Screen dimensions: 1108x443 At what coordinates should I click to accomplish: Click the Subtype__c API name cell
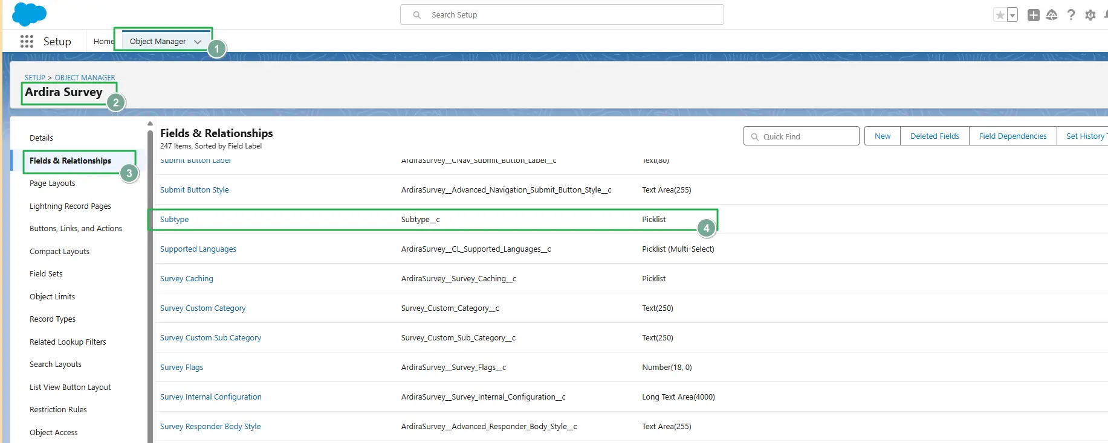pos(420,219)
